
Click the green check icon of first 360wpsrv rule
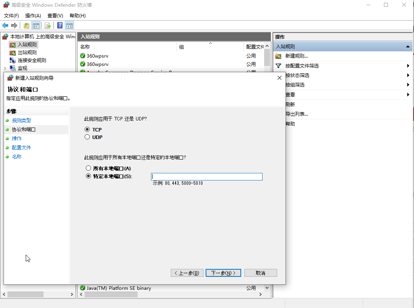point(82,56)
